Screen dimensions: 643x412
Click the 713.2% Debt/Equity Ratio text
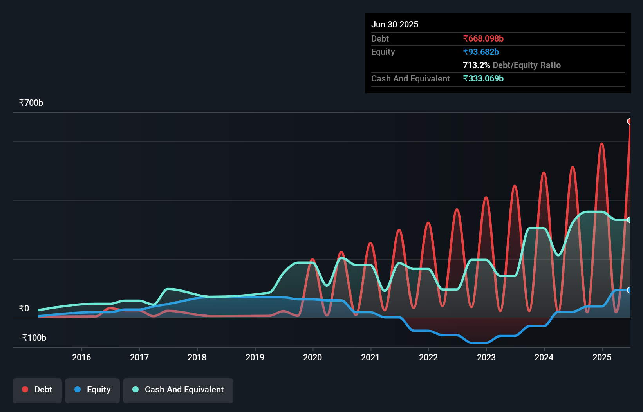[x=512, y=65]
